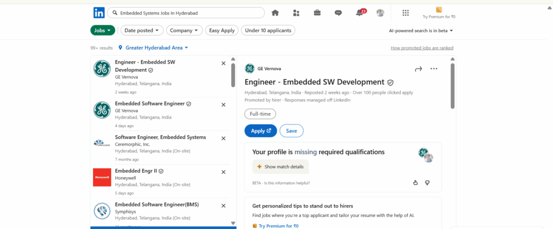Click thumbs down feedback icon

point(427,183)
